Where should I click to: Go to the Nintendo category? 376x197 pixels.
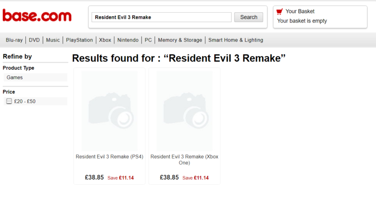coord(128,40)
